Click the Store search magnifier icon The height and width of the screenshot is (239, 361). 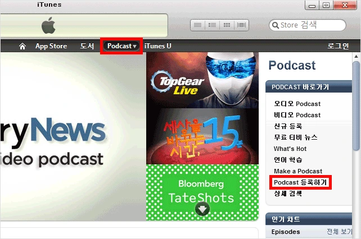coord(275,25)
